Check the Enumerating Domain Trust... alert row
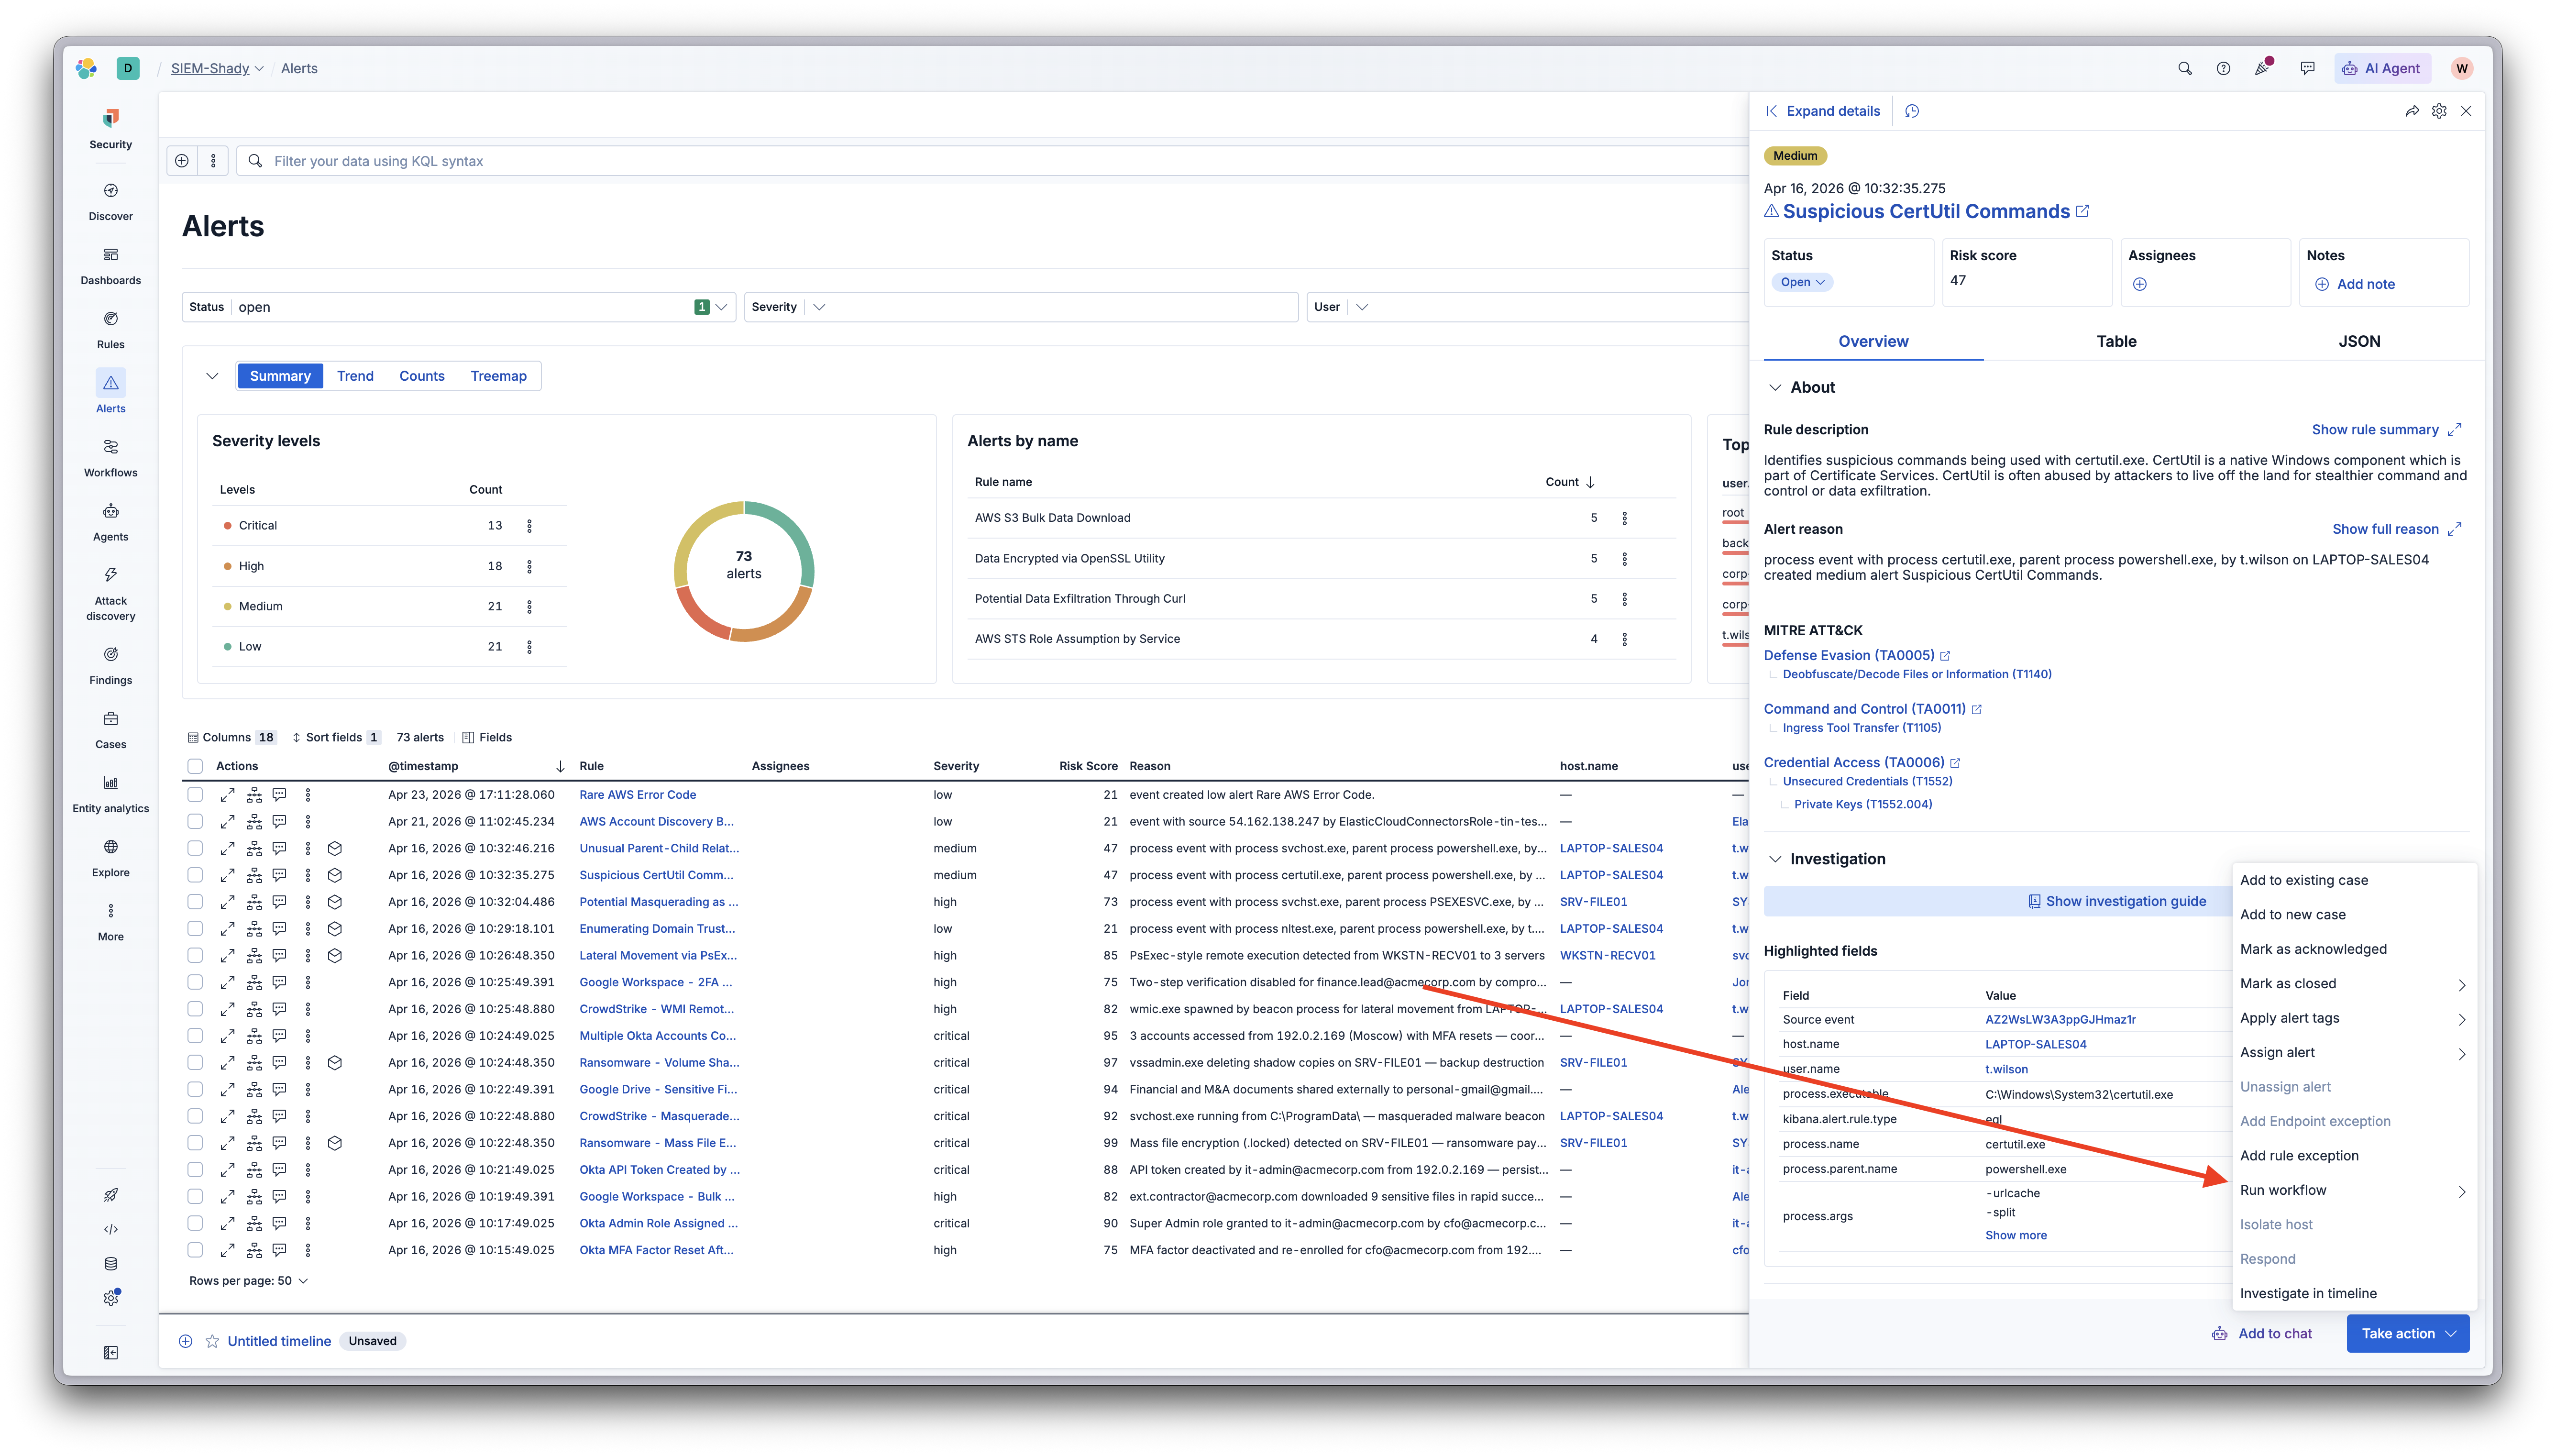Viewport: 2556px width, 1456px height. [x=195, y=929]
